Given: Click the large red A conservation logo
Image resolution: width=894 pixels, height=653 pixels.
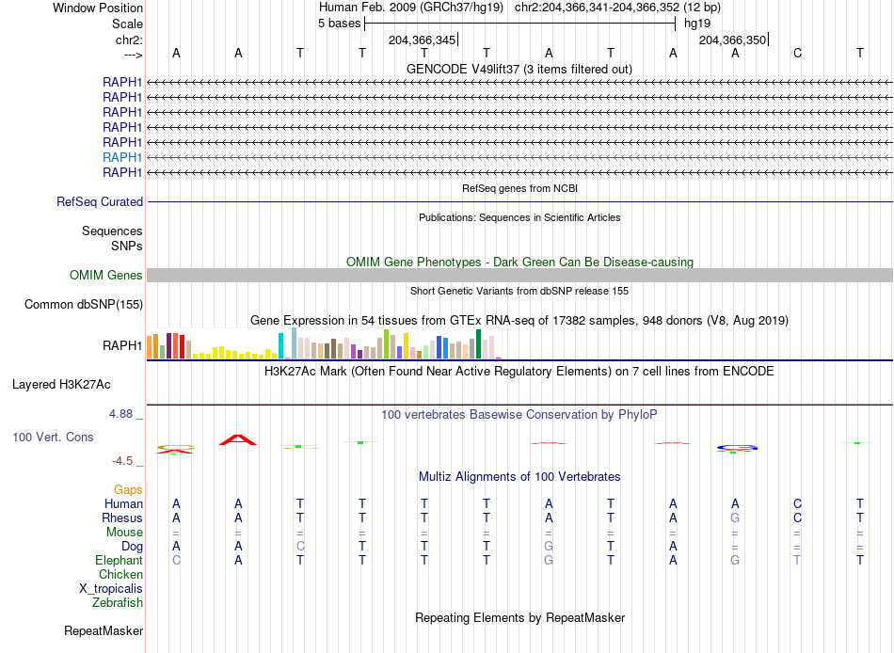Looking at the screenshot, I should coord(238,439).
